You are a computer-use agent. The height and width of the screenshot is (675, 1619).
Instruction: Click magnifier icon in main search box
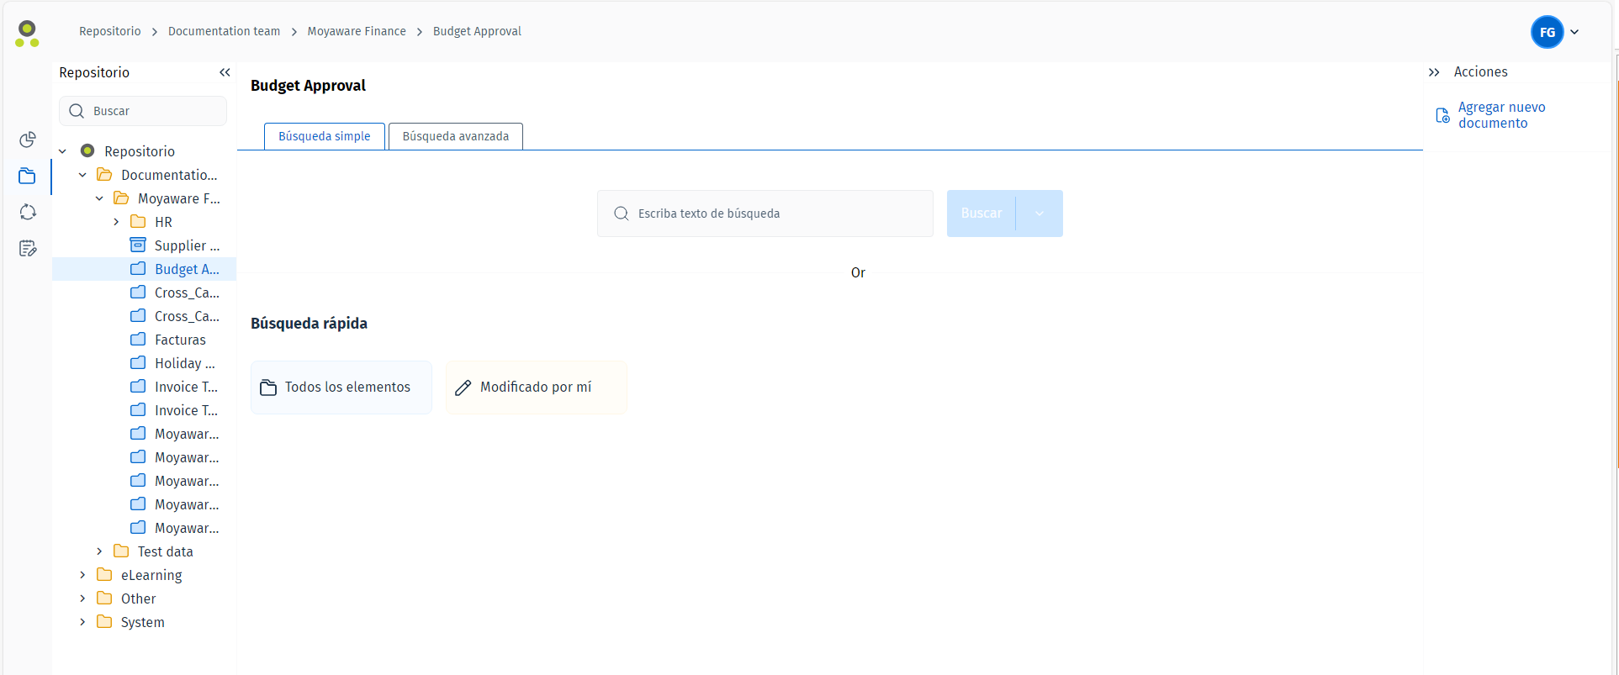point(622,214)
